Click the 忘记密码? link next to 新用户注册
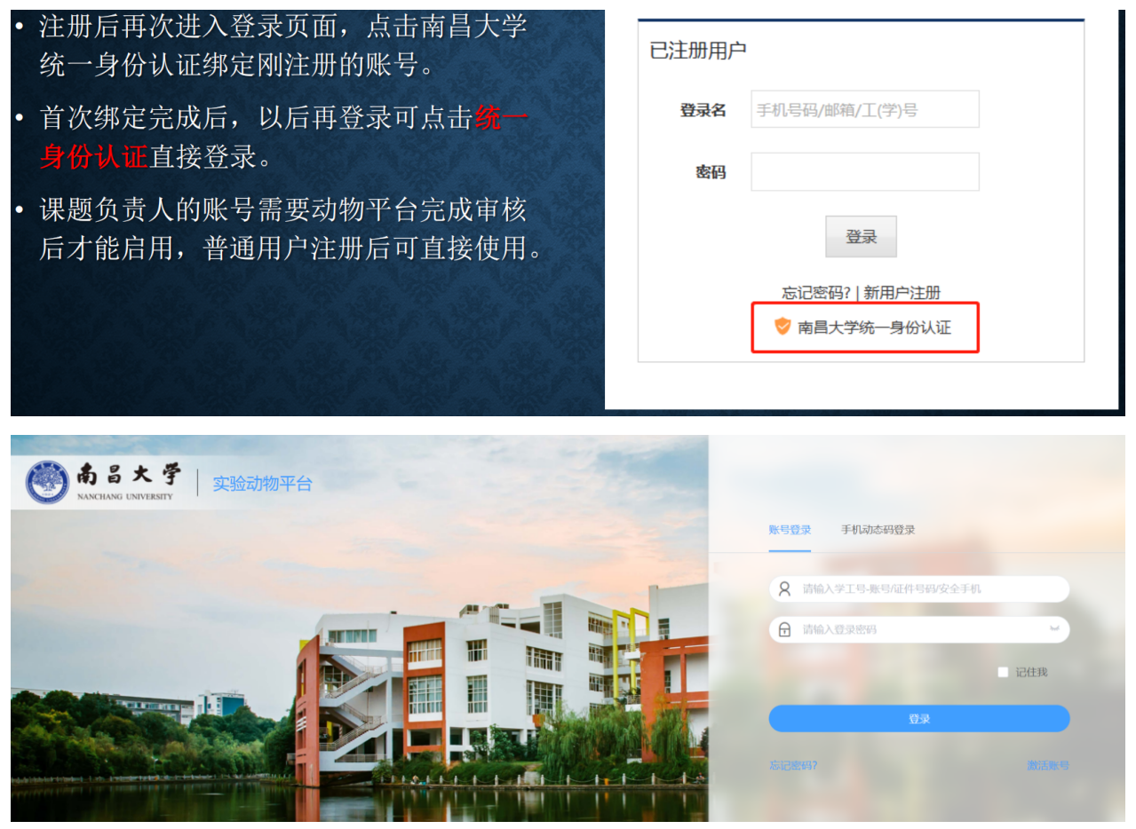 pyautogui.click(x=815, y=293)
